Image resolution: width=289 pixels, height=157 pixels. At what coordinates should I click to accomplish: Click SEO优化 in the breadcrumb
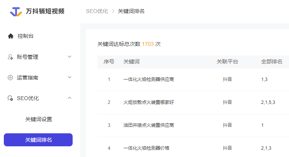pos(97,11)
